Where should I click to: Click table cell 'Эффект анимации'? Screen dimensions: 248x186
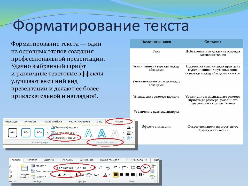click(x=156, y=127)
